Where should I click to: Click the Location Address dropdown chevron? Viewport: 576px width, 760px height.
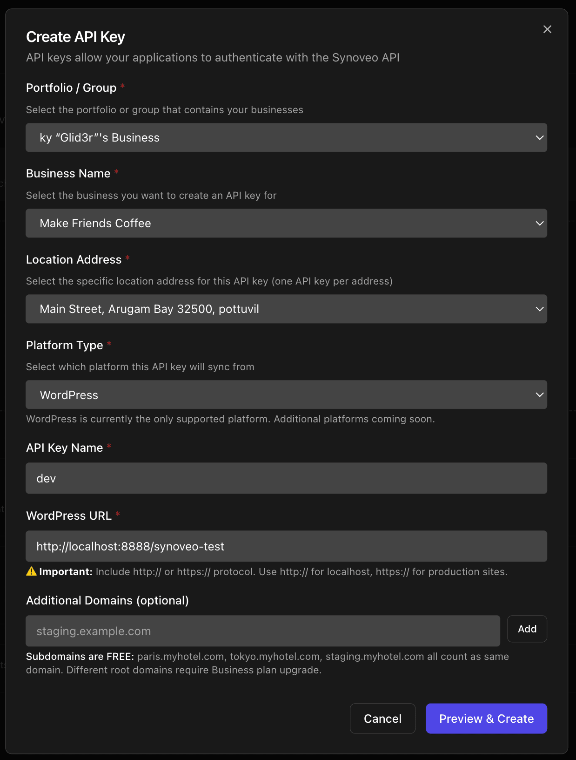coord(539,309)
